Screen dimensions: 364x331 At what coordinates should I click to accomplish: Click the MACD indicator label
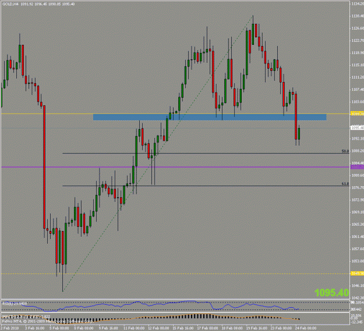tap(26, 316)
